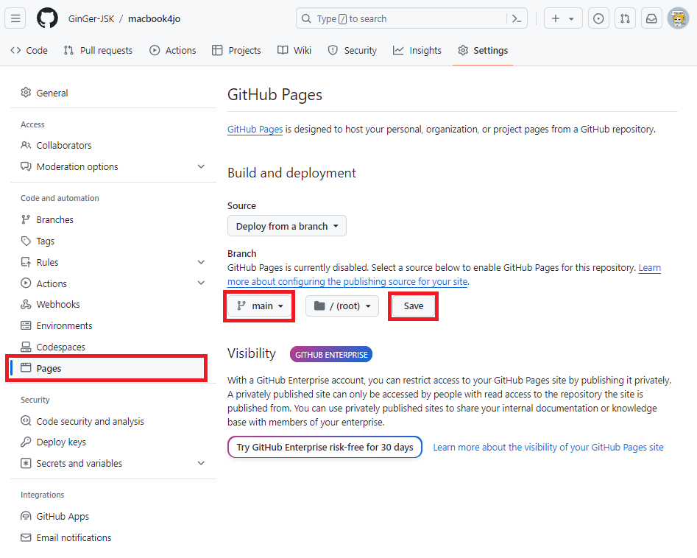
Task: Click the Tags tag icon
Action: 26,241
